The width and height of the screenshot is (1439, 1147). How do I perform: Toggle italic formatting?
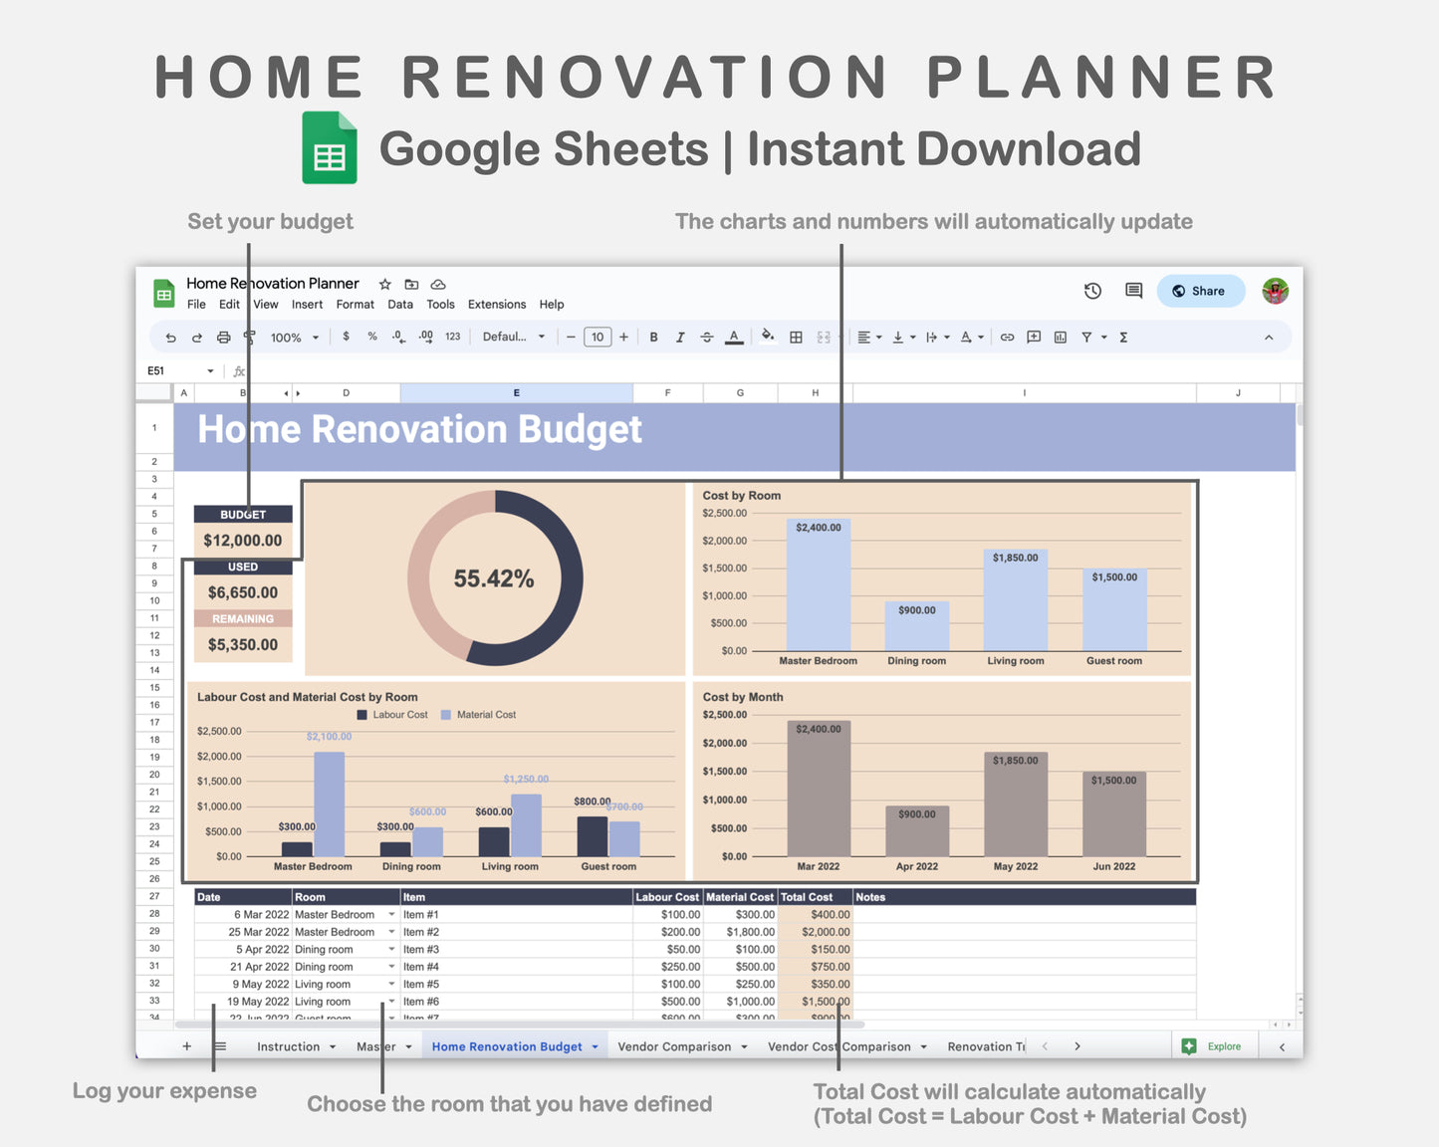point(680,337)
